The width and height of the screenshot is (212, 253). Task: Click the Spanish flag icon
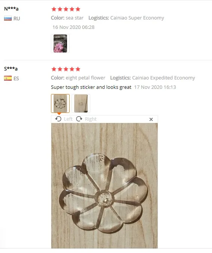click(8, 78)
